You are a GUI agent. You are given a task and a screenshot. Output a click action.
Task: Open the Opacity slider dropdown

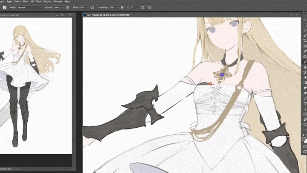[62, 7]
